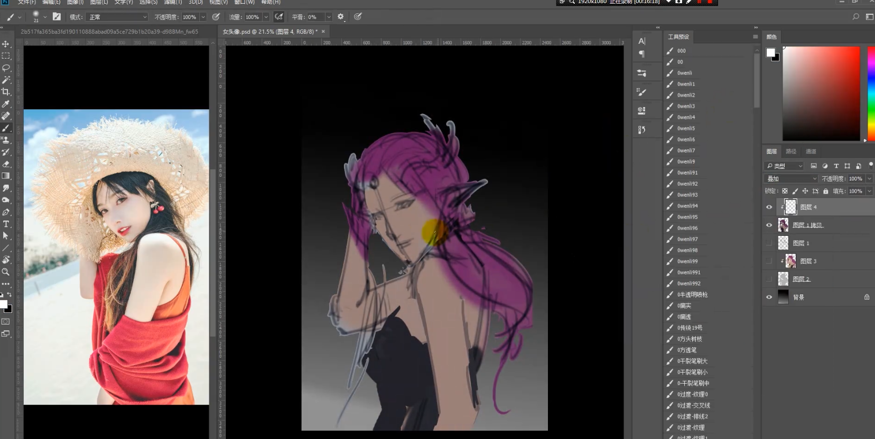Show layer 图层 3
The image size is (875, 439).
pyautogui.click(x=769, y=261)
